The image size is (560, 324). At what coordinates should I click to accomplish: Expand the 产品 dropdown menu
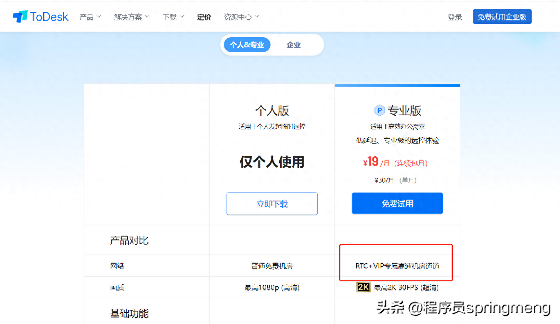[90, 17]
